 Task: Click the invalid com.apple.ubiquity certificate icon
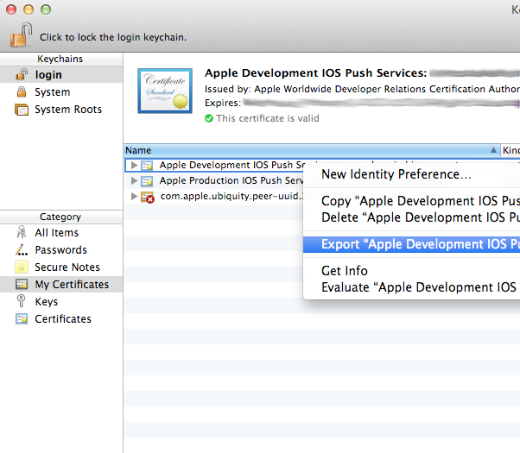pos(147,197)
